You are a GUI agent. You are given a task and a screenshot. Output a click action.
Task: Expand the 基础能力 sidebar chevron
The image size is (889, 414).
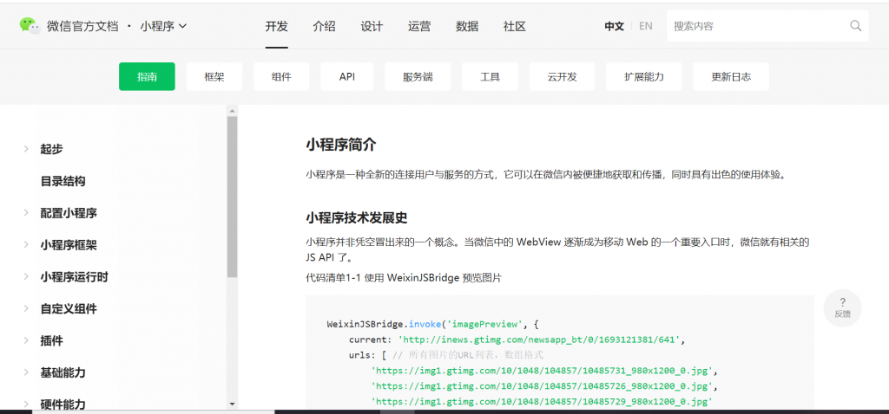point(26,372)
